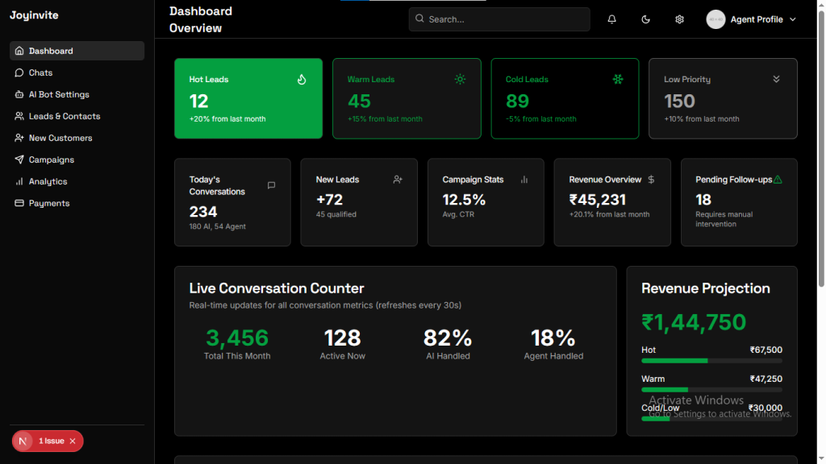Viewport: 826px width, 464px height.
Task: Navigate to Campaigns in the sidebar
Action: point(51,159)
